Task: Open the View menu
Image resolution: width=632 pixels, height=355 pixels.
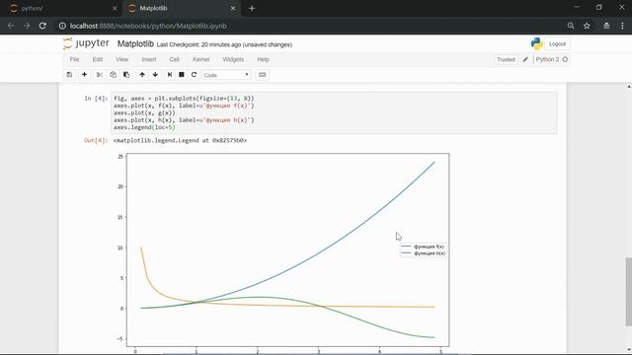Action: click(x=121, y=59)
